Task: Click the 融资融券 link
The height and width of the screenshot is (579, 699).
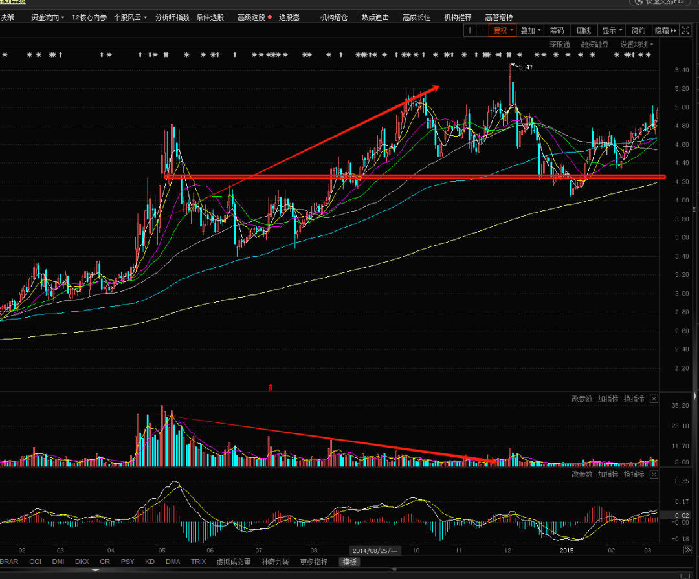Action: tap(595, 45)
